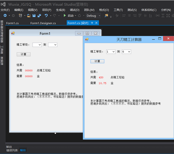The image size is (174, 154).
Task: Open the 工具箱 side panel
Action: pyautogui.click(x=2, y=50)
